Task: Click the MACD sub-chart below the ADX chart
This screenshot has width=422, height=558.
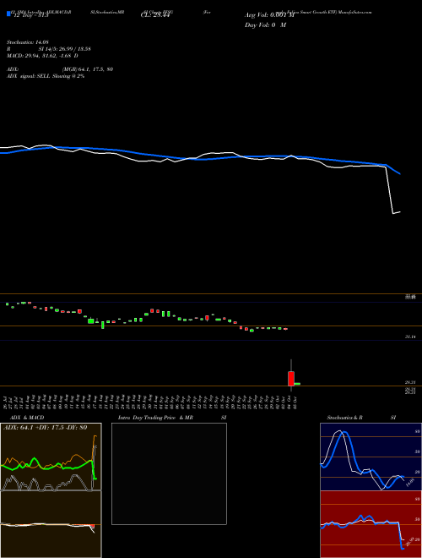Action: [x=51, y=524]
